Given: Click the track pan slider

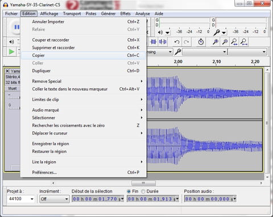Looking at the screenshot, I should coord(14,107).
